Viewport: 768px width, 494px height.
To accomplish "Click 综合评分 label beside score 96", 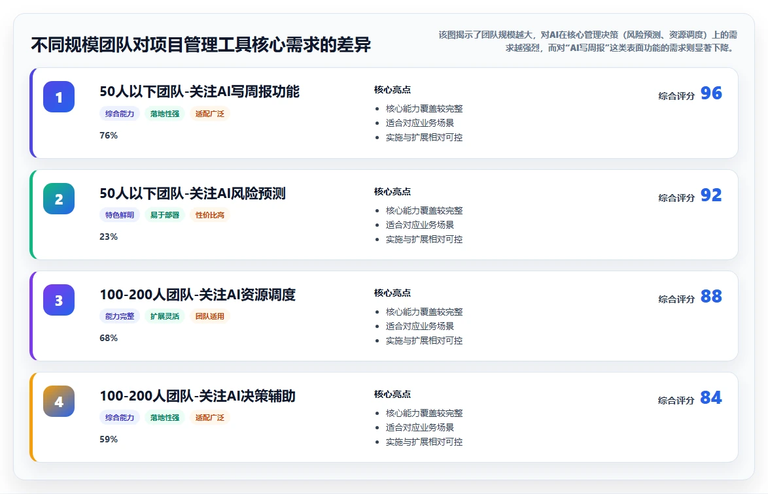I will 676,96.
